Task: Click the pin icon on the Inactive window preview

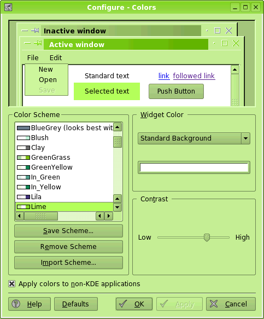Action: tap(35, 31)
